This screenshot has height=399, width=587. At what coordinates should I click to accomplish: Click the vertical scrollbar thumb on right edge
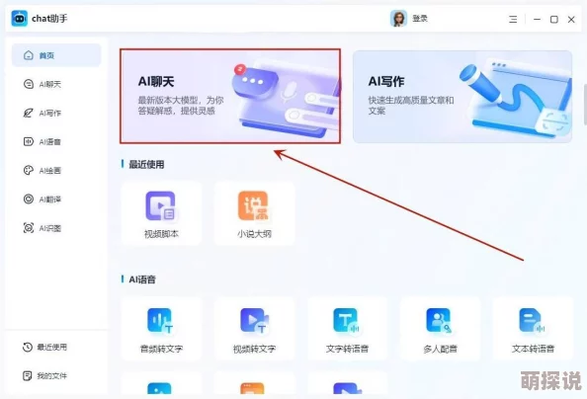[x=585, y=105]
